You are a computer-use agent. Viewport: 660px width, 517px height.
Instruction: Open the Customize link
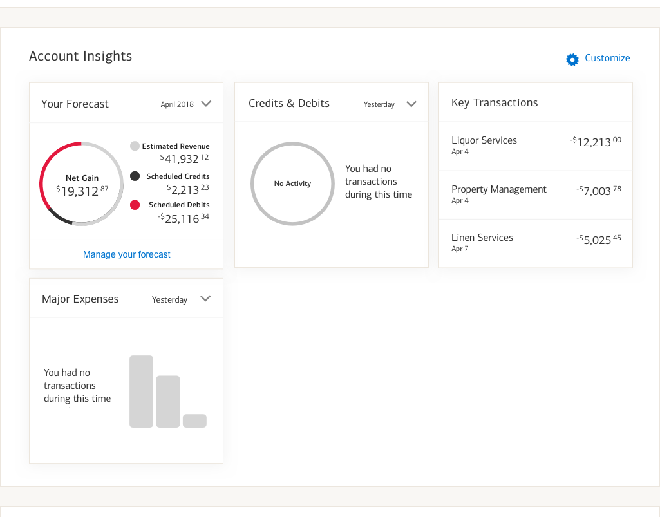(607, 58)
